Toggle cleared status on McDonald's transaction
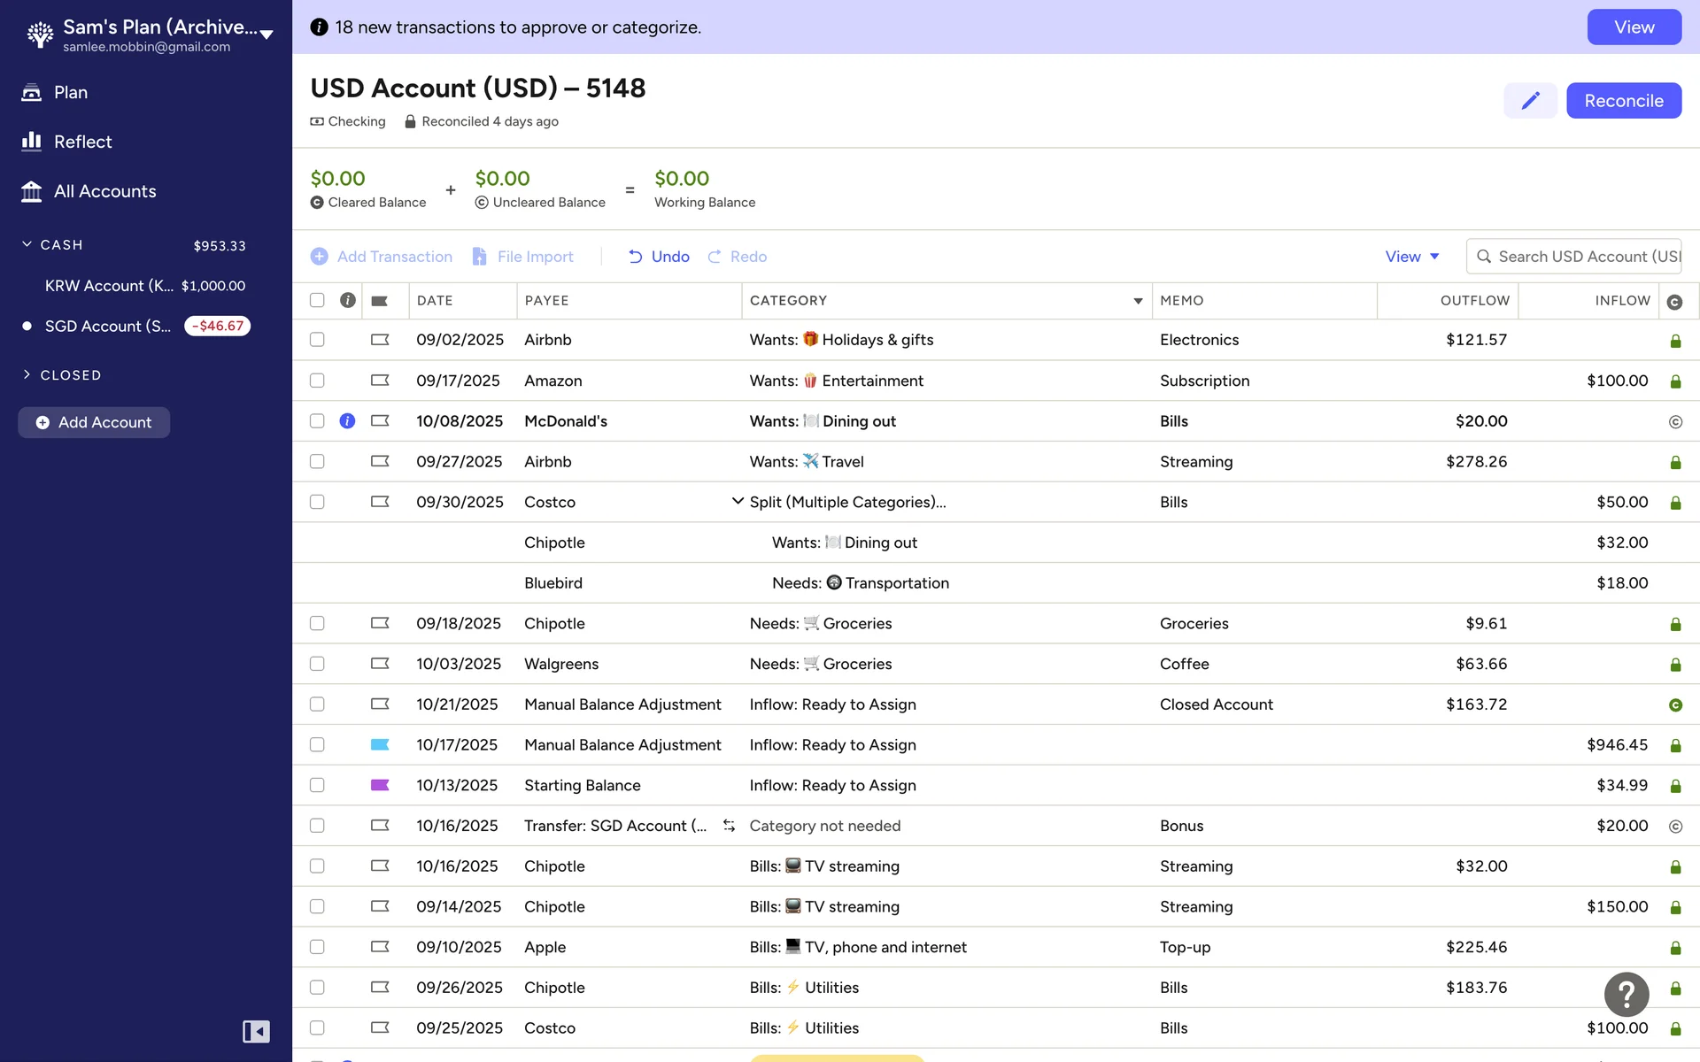Image resolution: width=1700 pixels, height=1062 pixels. pyautogui.click(x=1674, y=422)
